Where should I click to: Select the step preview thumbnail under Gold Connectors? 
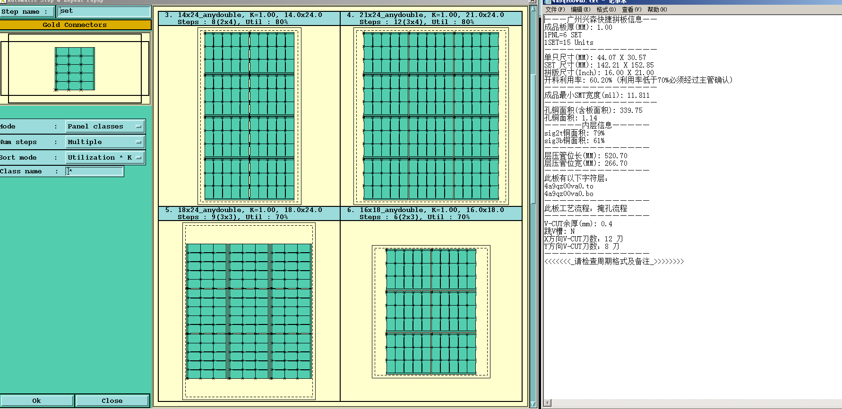click(75, 68)
